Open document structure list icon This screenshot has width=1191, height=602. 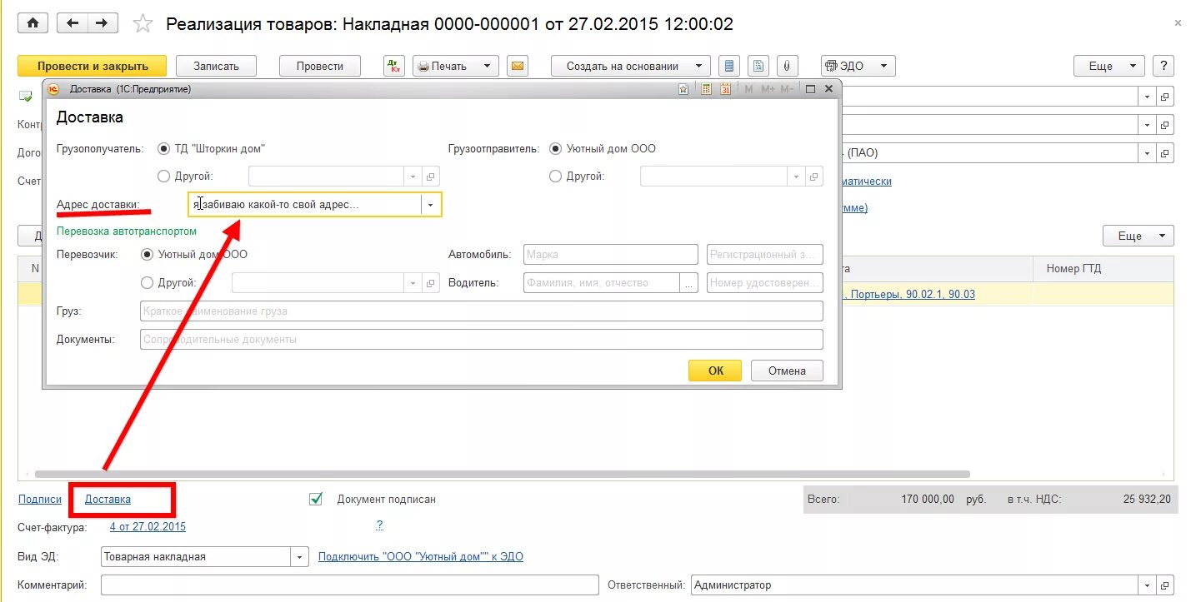(x=729, y=66)
